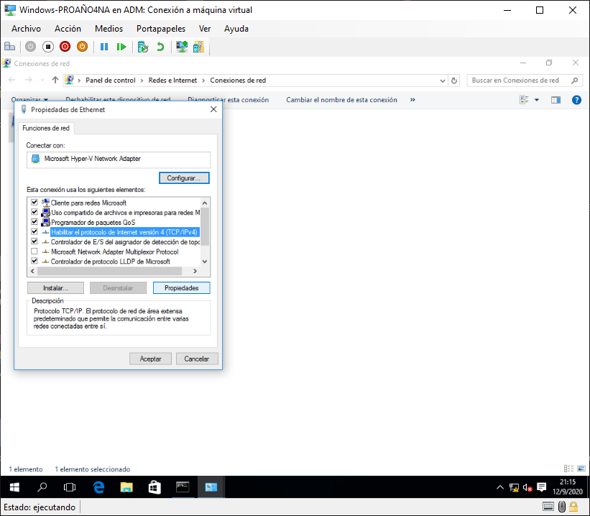Click the elements list horizontal scrollbar thumb
Viewport: 590px width, 516px height.
110,271
